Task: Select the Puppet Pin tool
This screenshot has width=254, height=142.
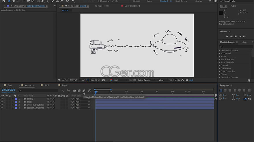Action: 73,1
